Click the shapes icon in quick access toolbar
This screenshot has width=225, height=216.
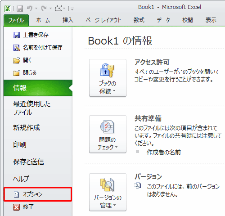point(58,9)
